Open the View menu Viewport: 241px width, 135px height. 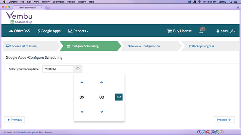point(36,2)
